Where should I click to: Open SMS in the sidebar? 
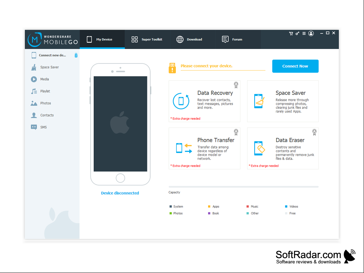tap(52, 127)
